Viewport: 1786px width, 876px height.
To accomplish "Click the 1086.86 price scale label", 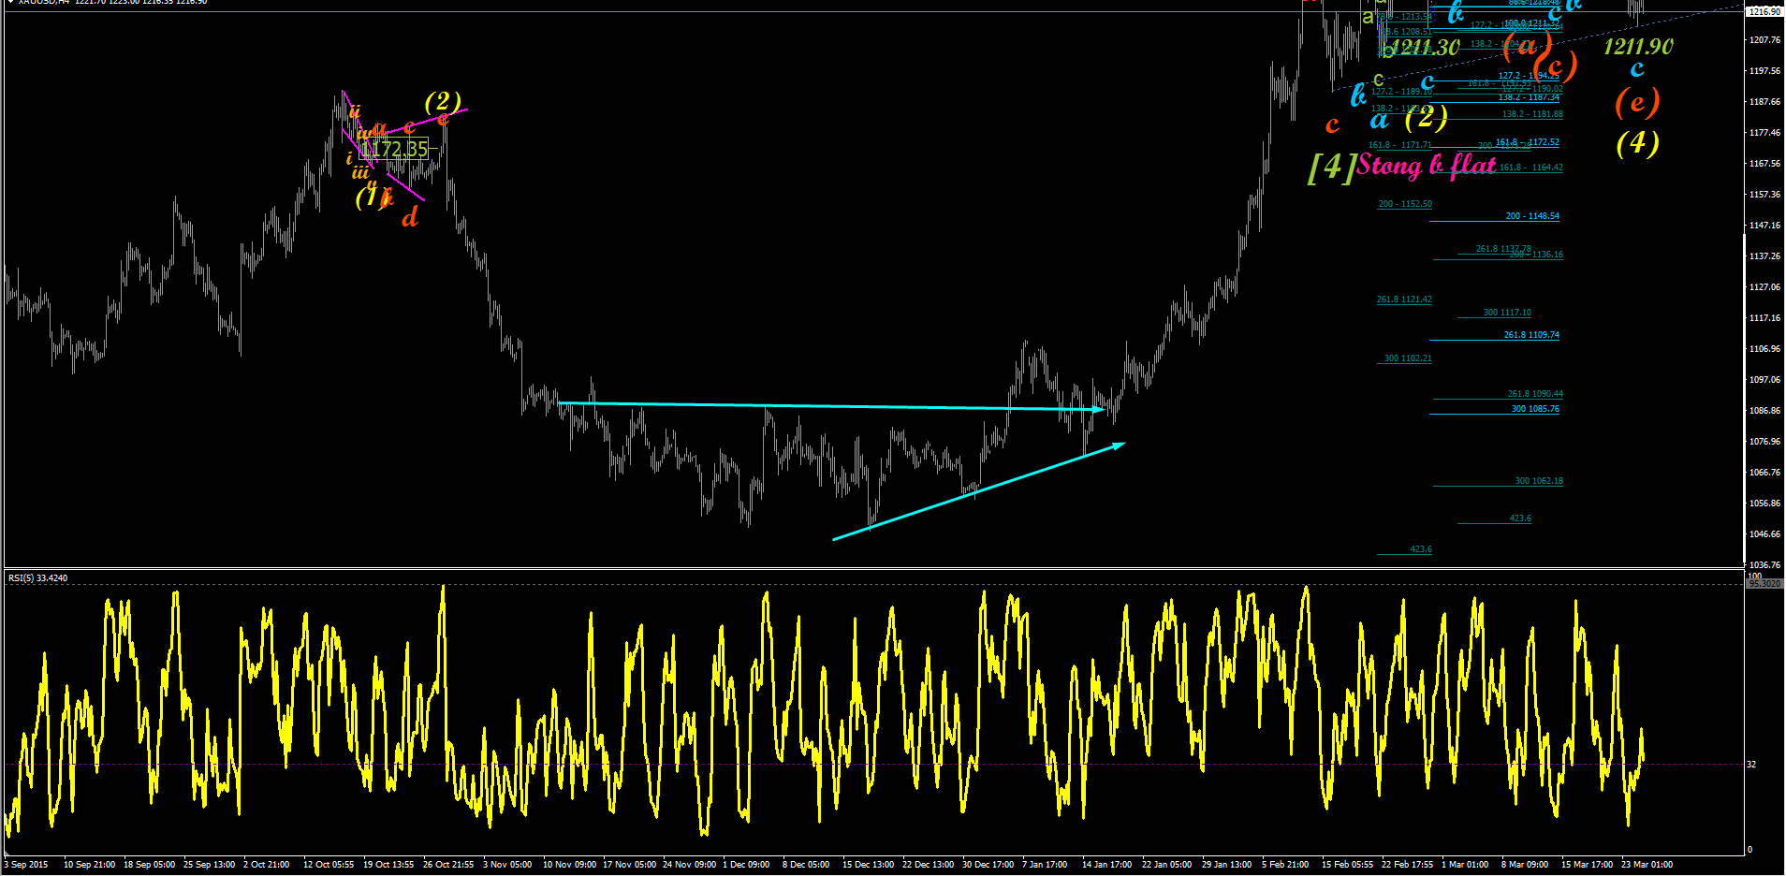I will (1764, 411).
